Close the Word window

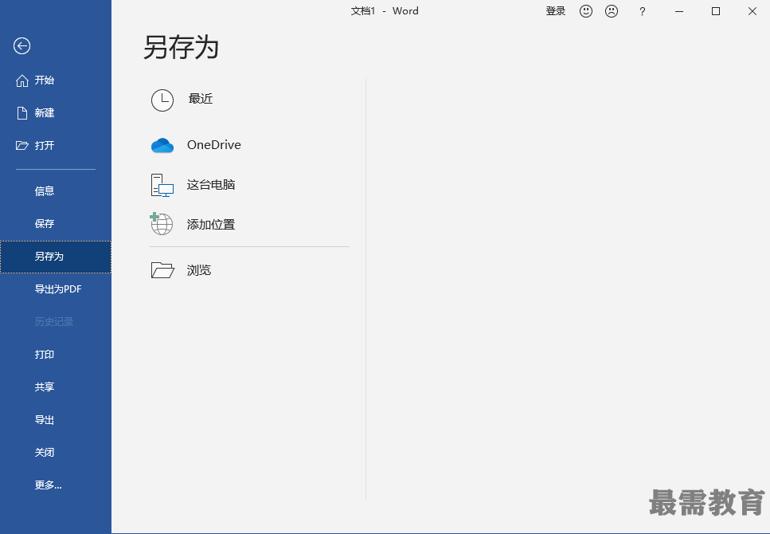click(x=752, y=11)
